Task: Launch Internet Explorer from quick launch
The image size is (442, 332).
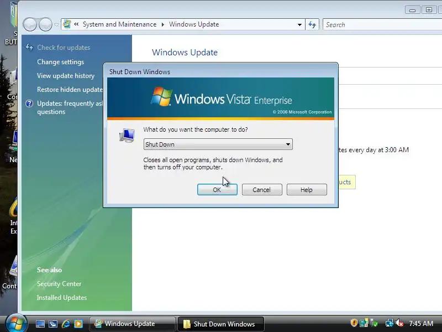Action: point(66,324)
